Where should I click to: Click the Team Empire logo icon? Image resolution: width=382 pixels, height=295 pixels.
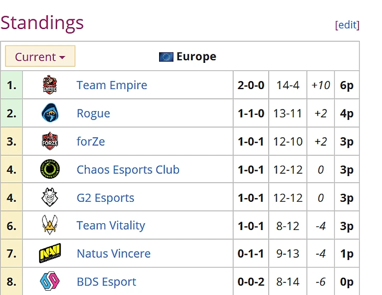point(50,85)
